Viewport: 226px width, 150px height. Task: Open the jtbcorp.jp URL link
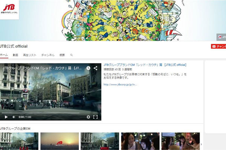click(x=120, y=84)
